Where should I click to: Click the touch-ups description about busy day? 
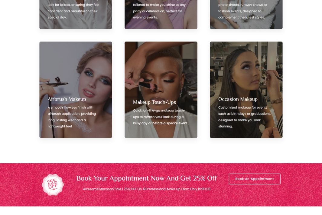coord(160,117)
